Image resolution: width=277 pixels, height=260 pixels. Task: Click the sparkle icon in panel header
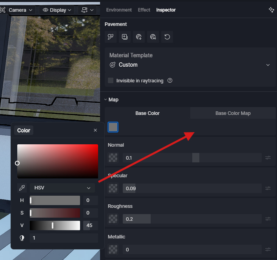[x=271, y=10]
